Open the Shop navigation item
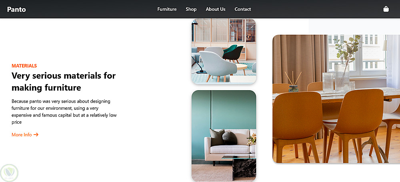This screenshot has width=400, height=182. click(191, 9)
